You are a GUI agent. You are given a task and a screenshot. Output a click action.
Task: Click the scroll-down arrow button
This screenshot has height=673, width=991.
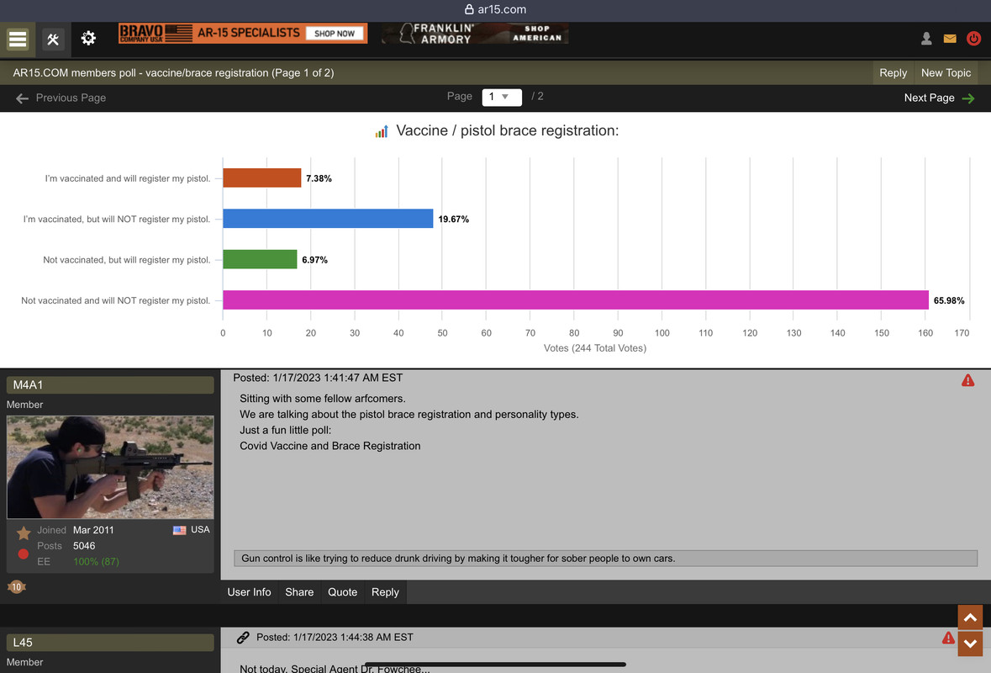tap(970, 644)
